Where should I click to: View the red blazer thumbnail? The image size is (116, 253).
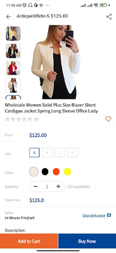(13, 68)
